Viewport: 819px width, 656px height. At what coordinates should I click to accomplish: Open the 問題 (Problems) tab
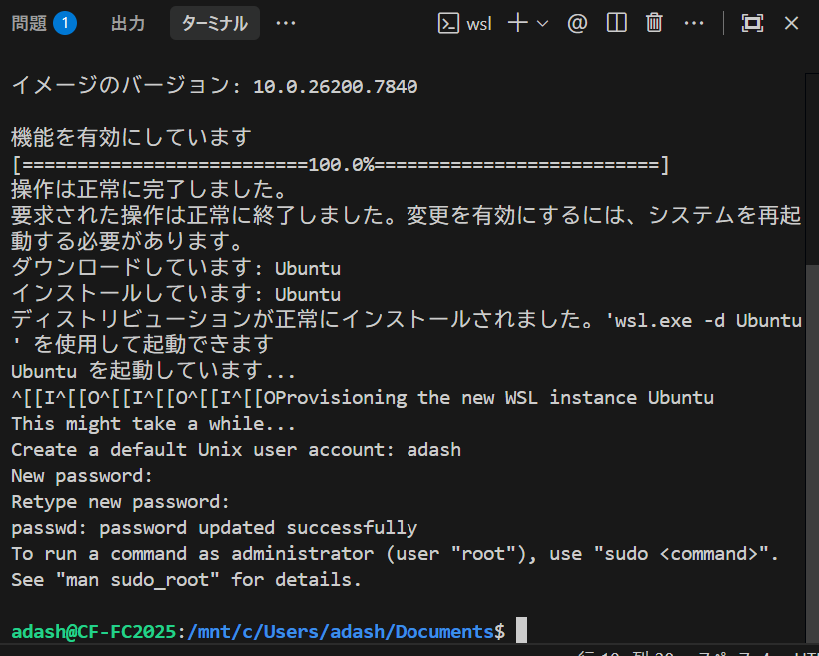pos(30,23)
